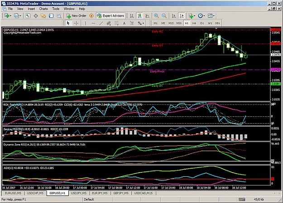Draw a horizontal line tool
The width and height of the screenshot is (283, 203).
[x=93, y=23]
